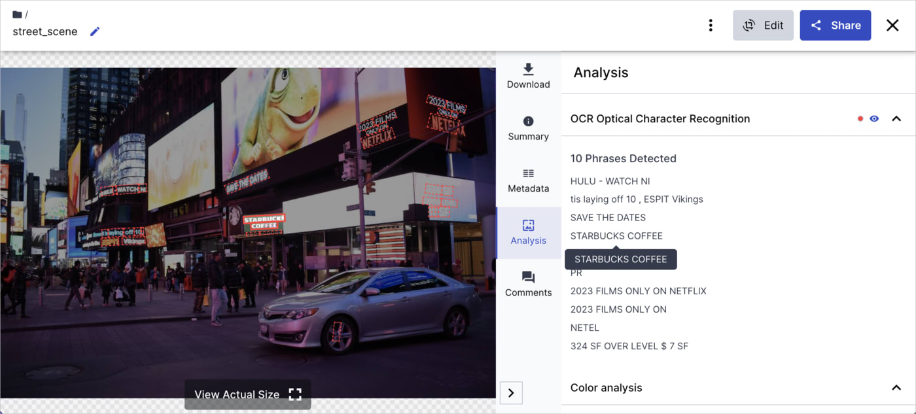Collapse the Color analysis section
The width and height of the screenshot is (916, 414).
(896, 388)
